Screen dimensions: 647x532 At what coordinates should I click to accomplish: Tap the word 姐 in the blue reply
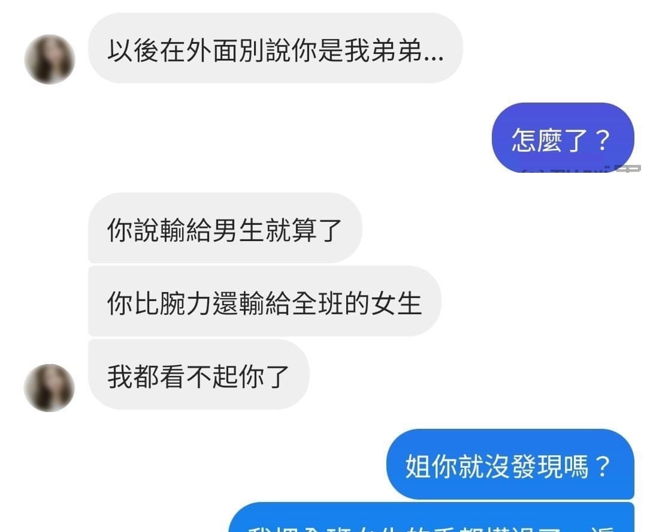coord(418,467)
